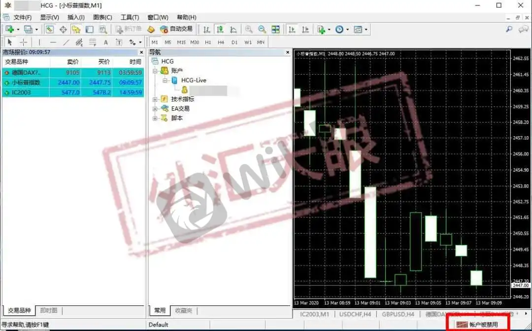
Task: Open the 插入(I) menu
Action: pyautogui.click(x=76, y=17)
